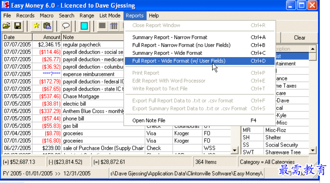Open the List Mode menu
Viewport: 330px width, 183px height.
click(x=110, y=16)
